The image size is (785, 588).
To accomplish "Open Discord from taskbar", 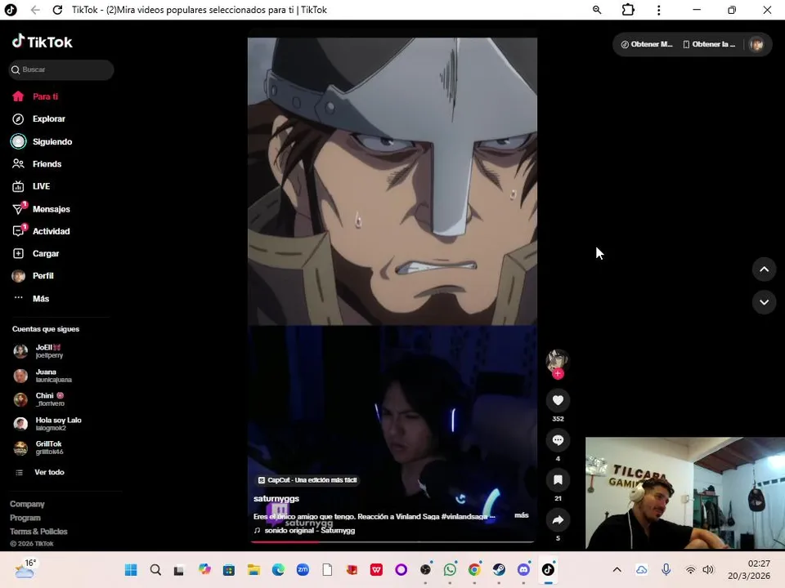I will 523,570.
